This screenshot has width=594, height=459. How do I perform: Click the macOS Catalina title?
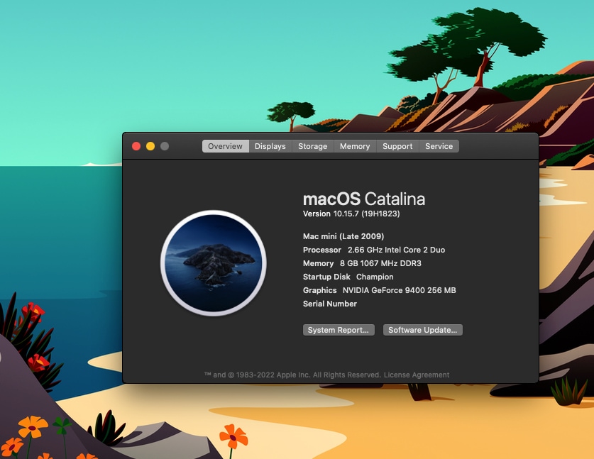[x=364, y=199]
